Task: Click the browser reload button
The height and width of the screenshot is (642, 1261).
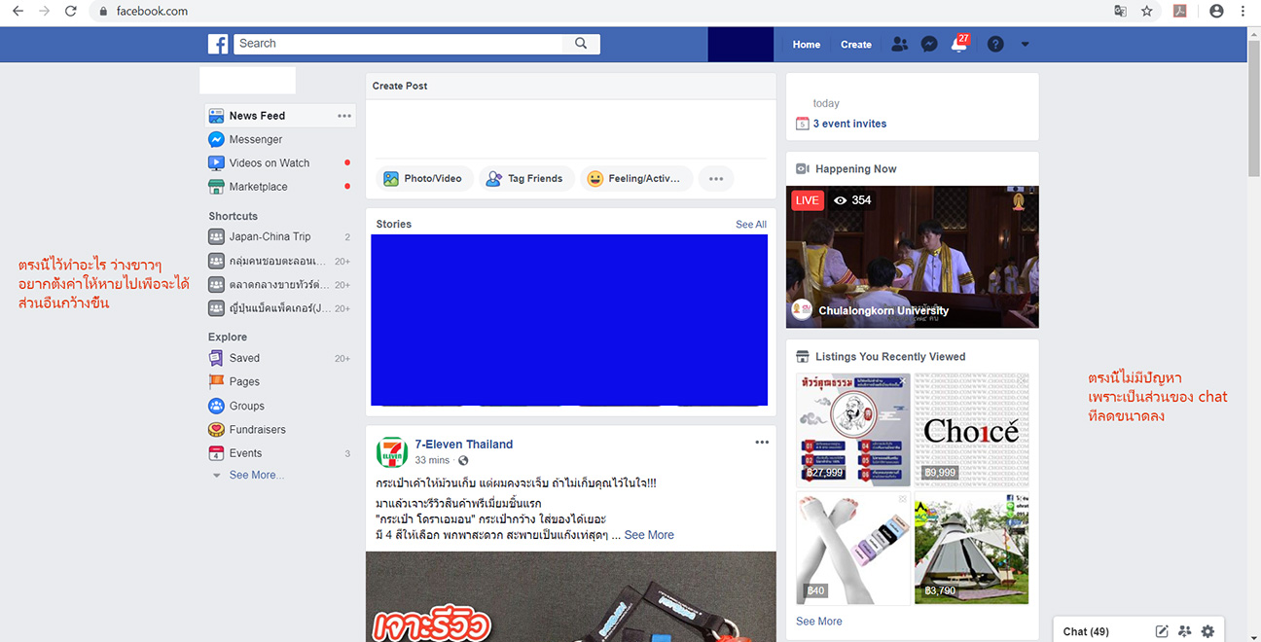Action: click(70, 12)
